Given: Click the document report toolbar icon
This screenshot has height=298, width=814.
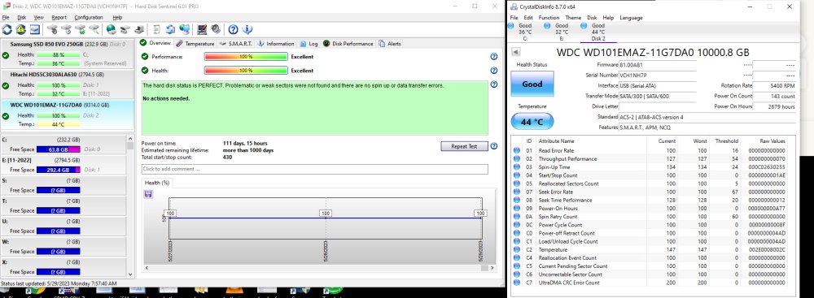Looking at the screenshot, I should coord(156,29).
